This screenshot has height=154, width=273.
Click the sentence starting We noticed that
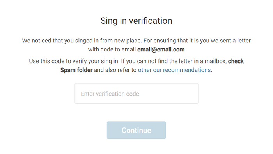82,41
